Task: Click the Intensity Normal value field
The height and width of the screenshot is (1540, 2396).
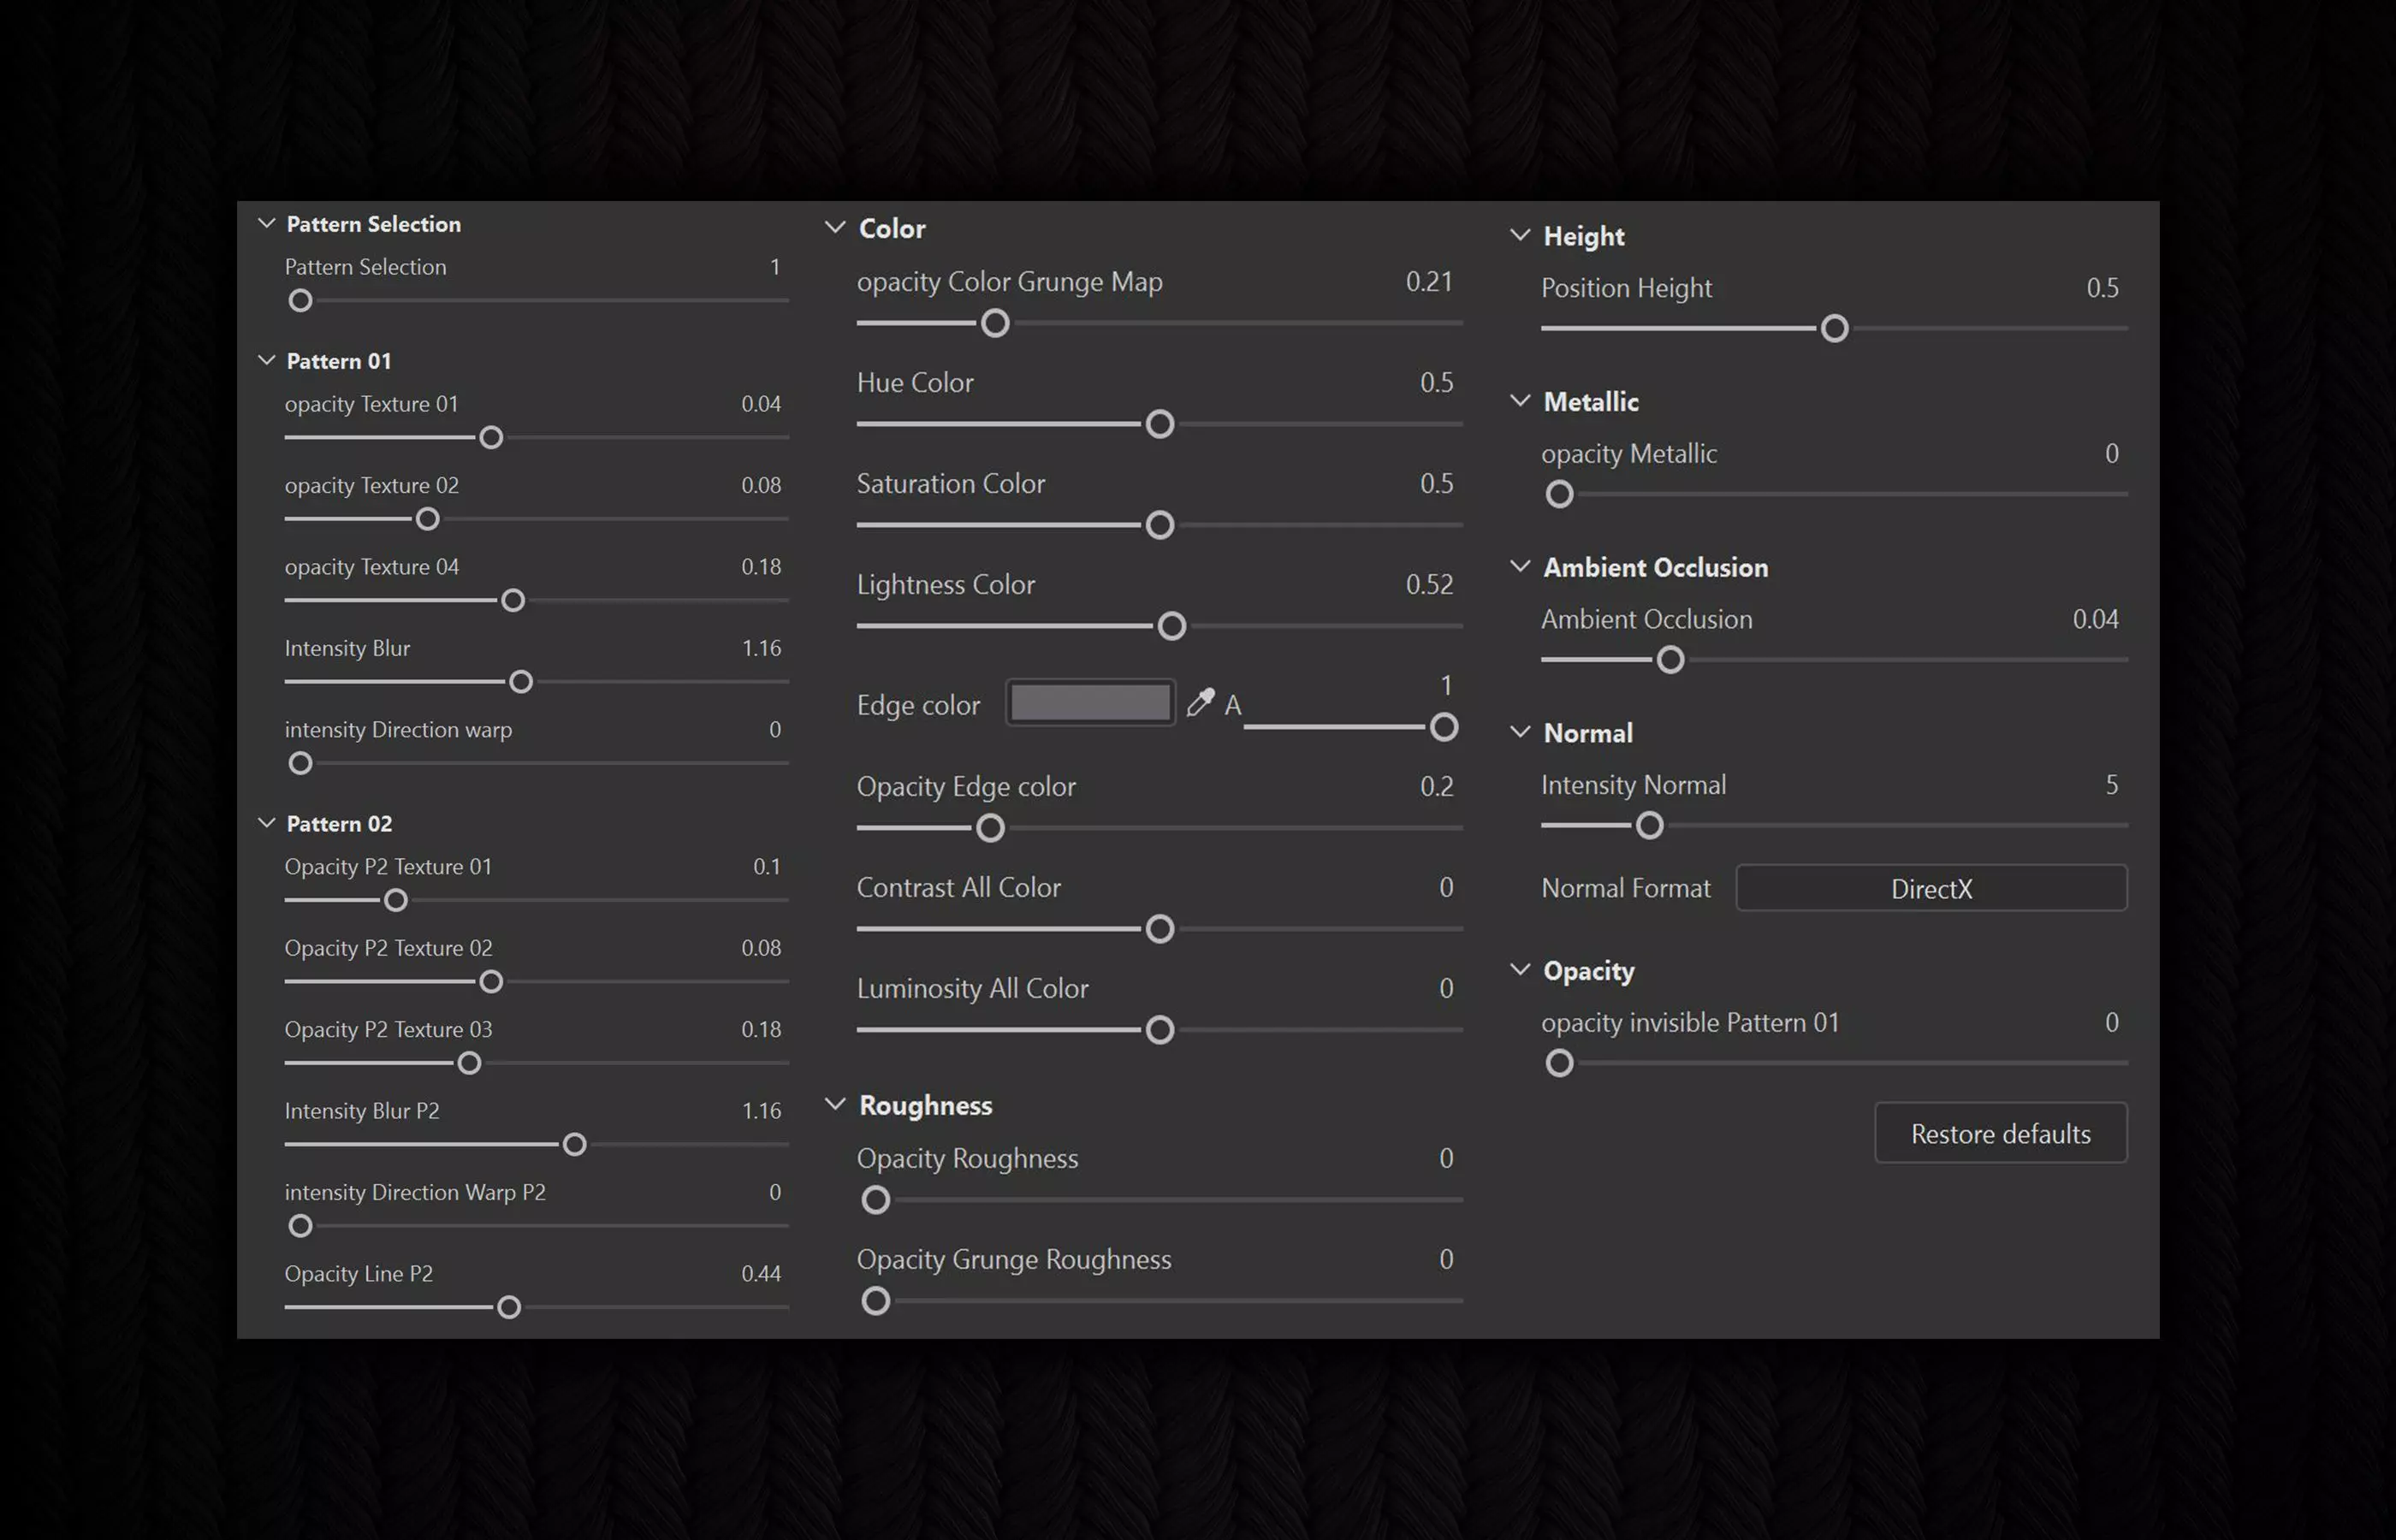Action: point(2111,785)
